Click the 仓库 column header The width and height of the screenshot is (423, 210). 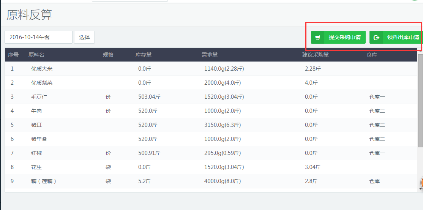[x=372, y=55]
